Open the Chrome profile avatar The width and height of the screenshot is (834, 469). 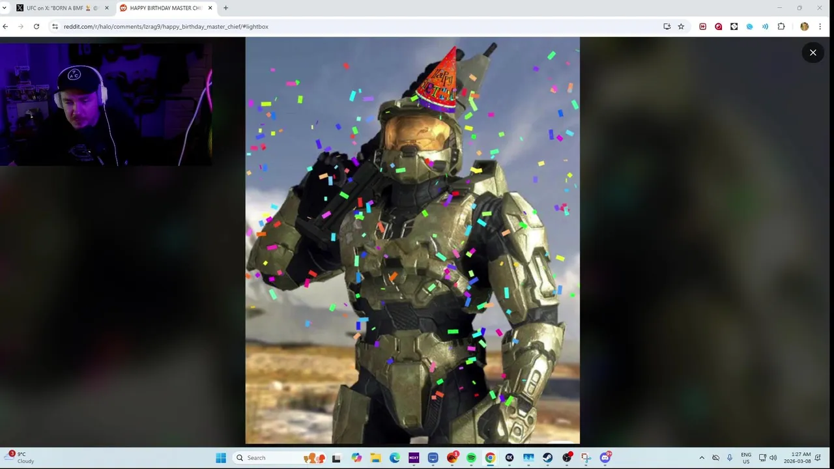pyautogui.click(x=804, y=27)
